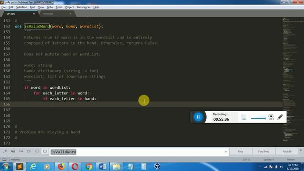Open the View menu
The width and height of the screenshot is (304, 171).
tap(41, 7)
